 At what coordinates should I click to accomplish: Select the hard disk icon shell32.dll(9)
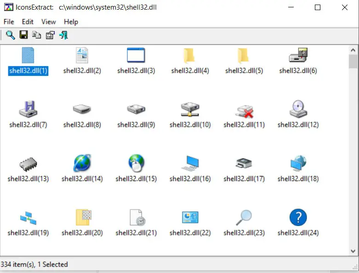click(136, 109)
